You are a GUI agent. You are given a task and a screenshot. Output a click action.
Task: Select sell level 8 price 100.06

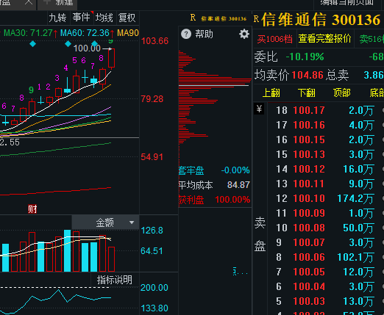click(x=309, y=257)
